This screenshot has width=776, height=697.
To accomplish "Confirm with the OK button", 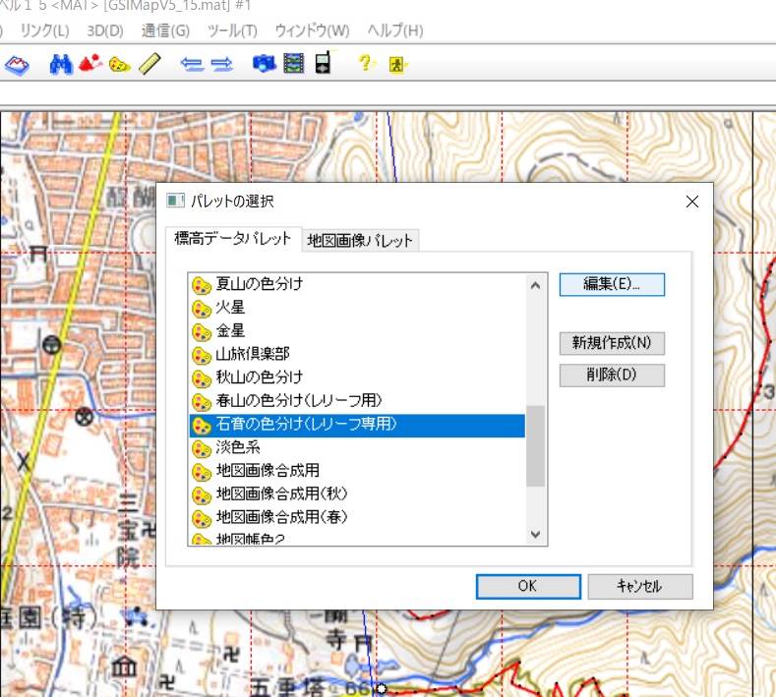I will coord(528,586).
